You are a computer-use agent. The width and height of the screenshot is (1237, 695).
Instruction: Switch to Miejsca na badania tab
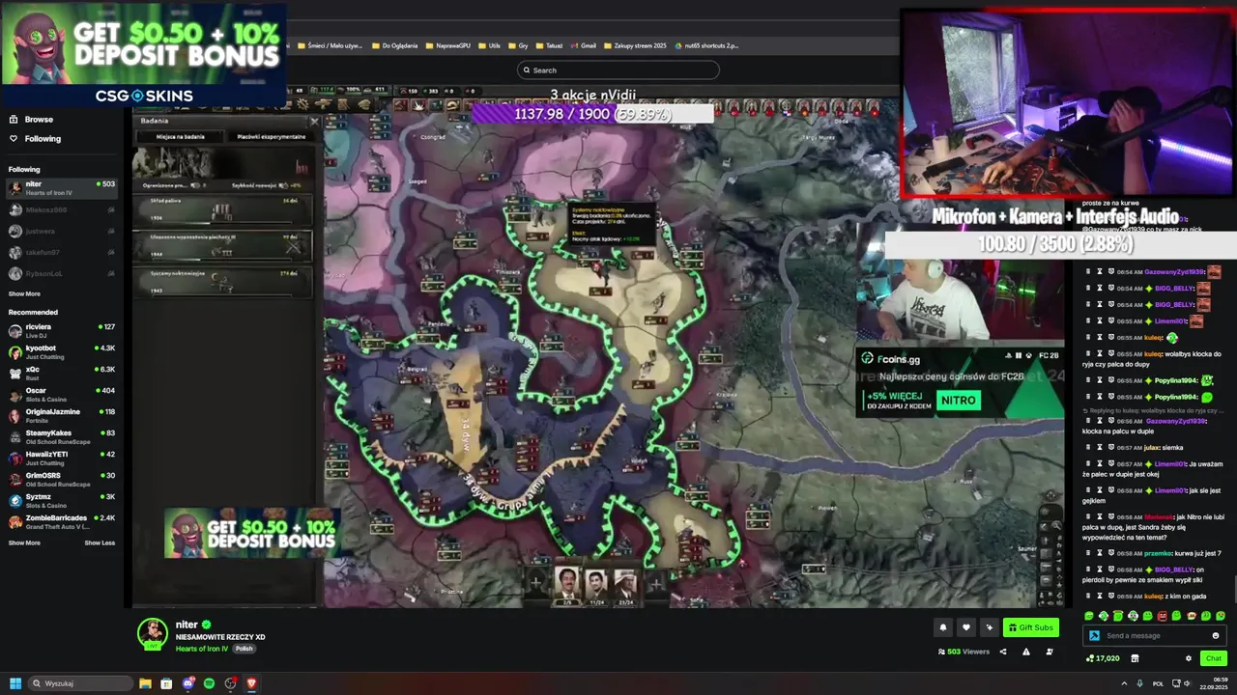click(181, 136)
